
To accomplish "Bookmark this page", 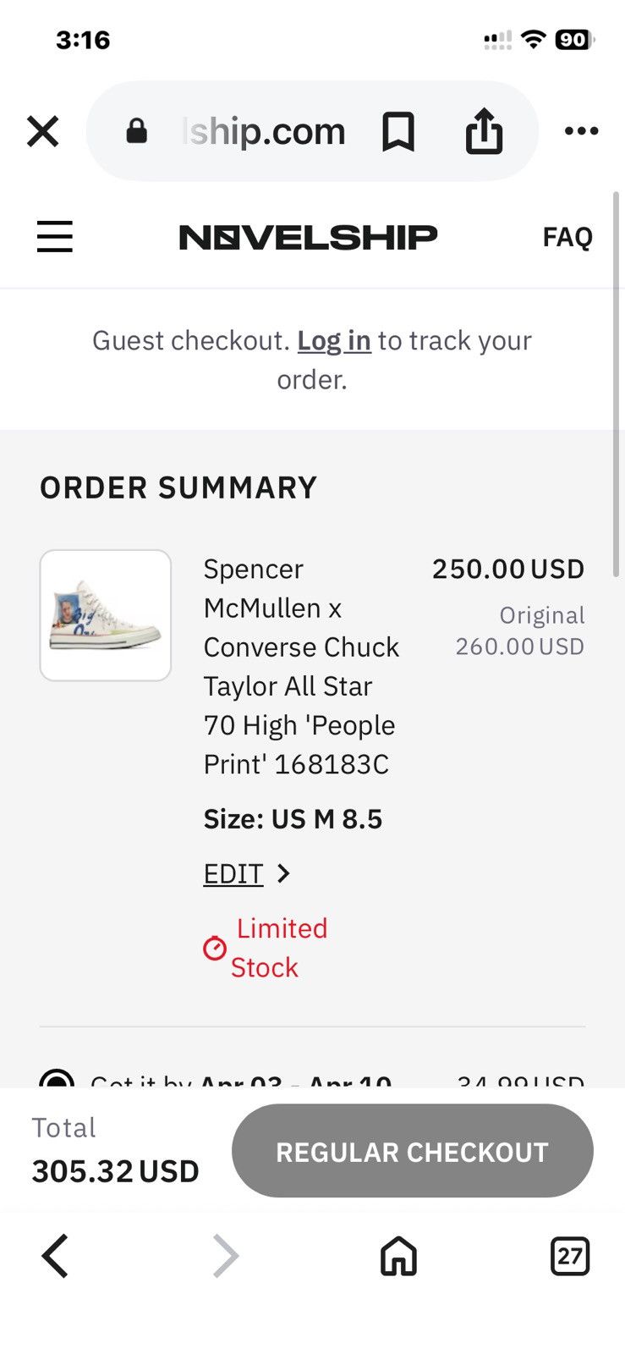I will click(x=398, y=131).
